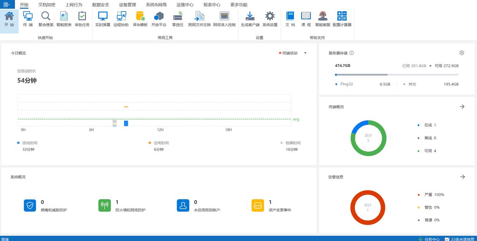This screenshot has width=477, height=241.
Task: Open the 数据安全 ribbon tab
Action: pyautogui.click(x=101, y=5)
